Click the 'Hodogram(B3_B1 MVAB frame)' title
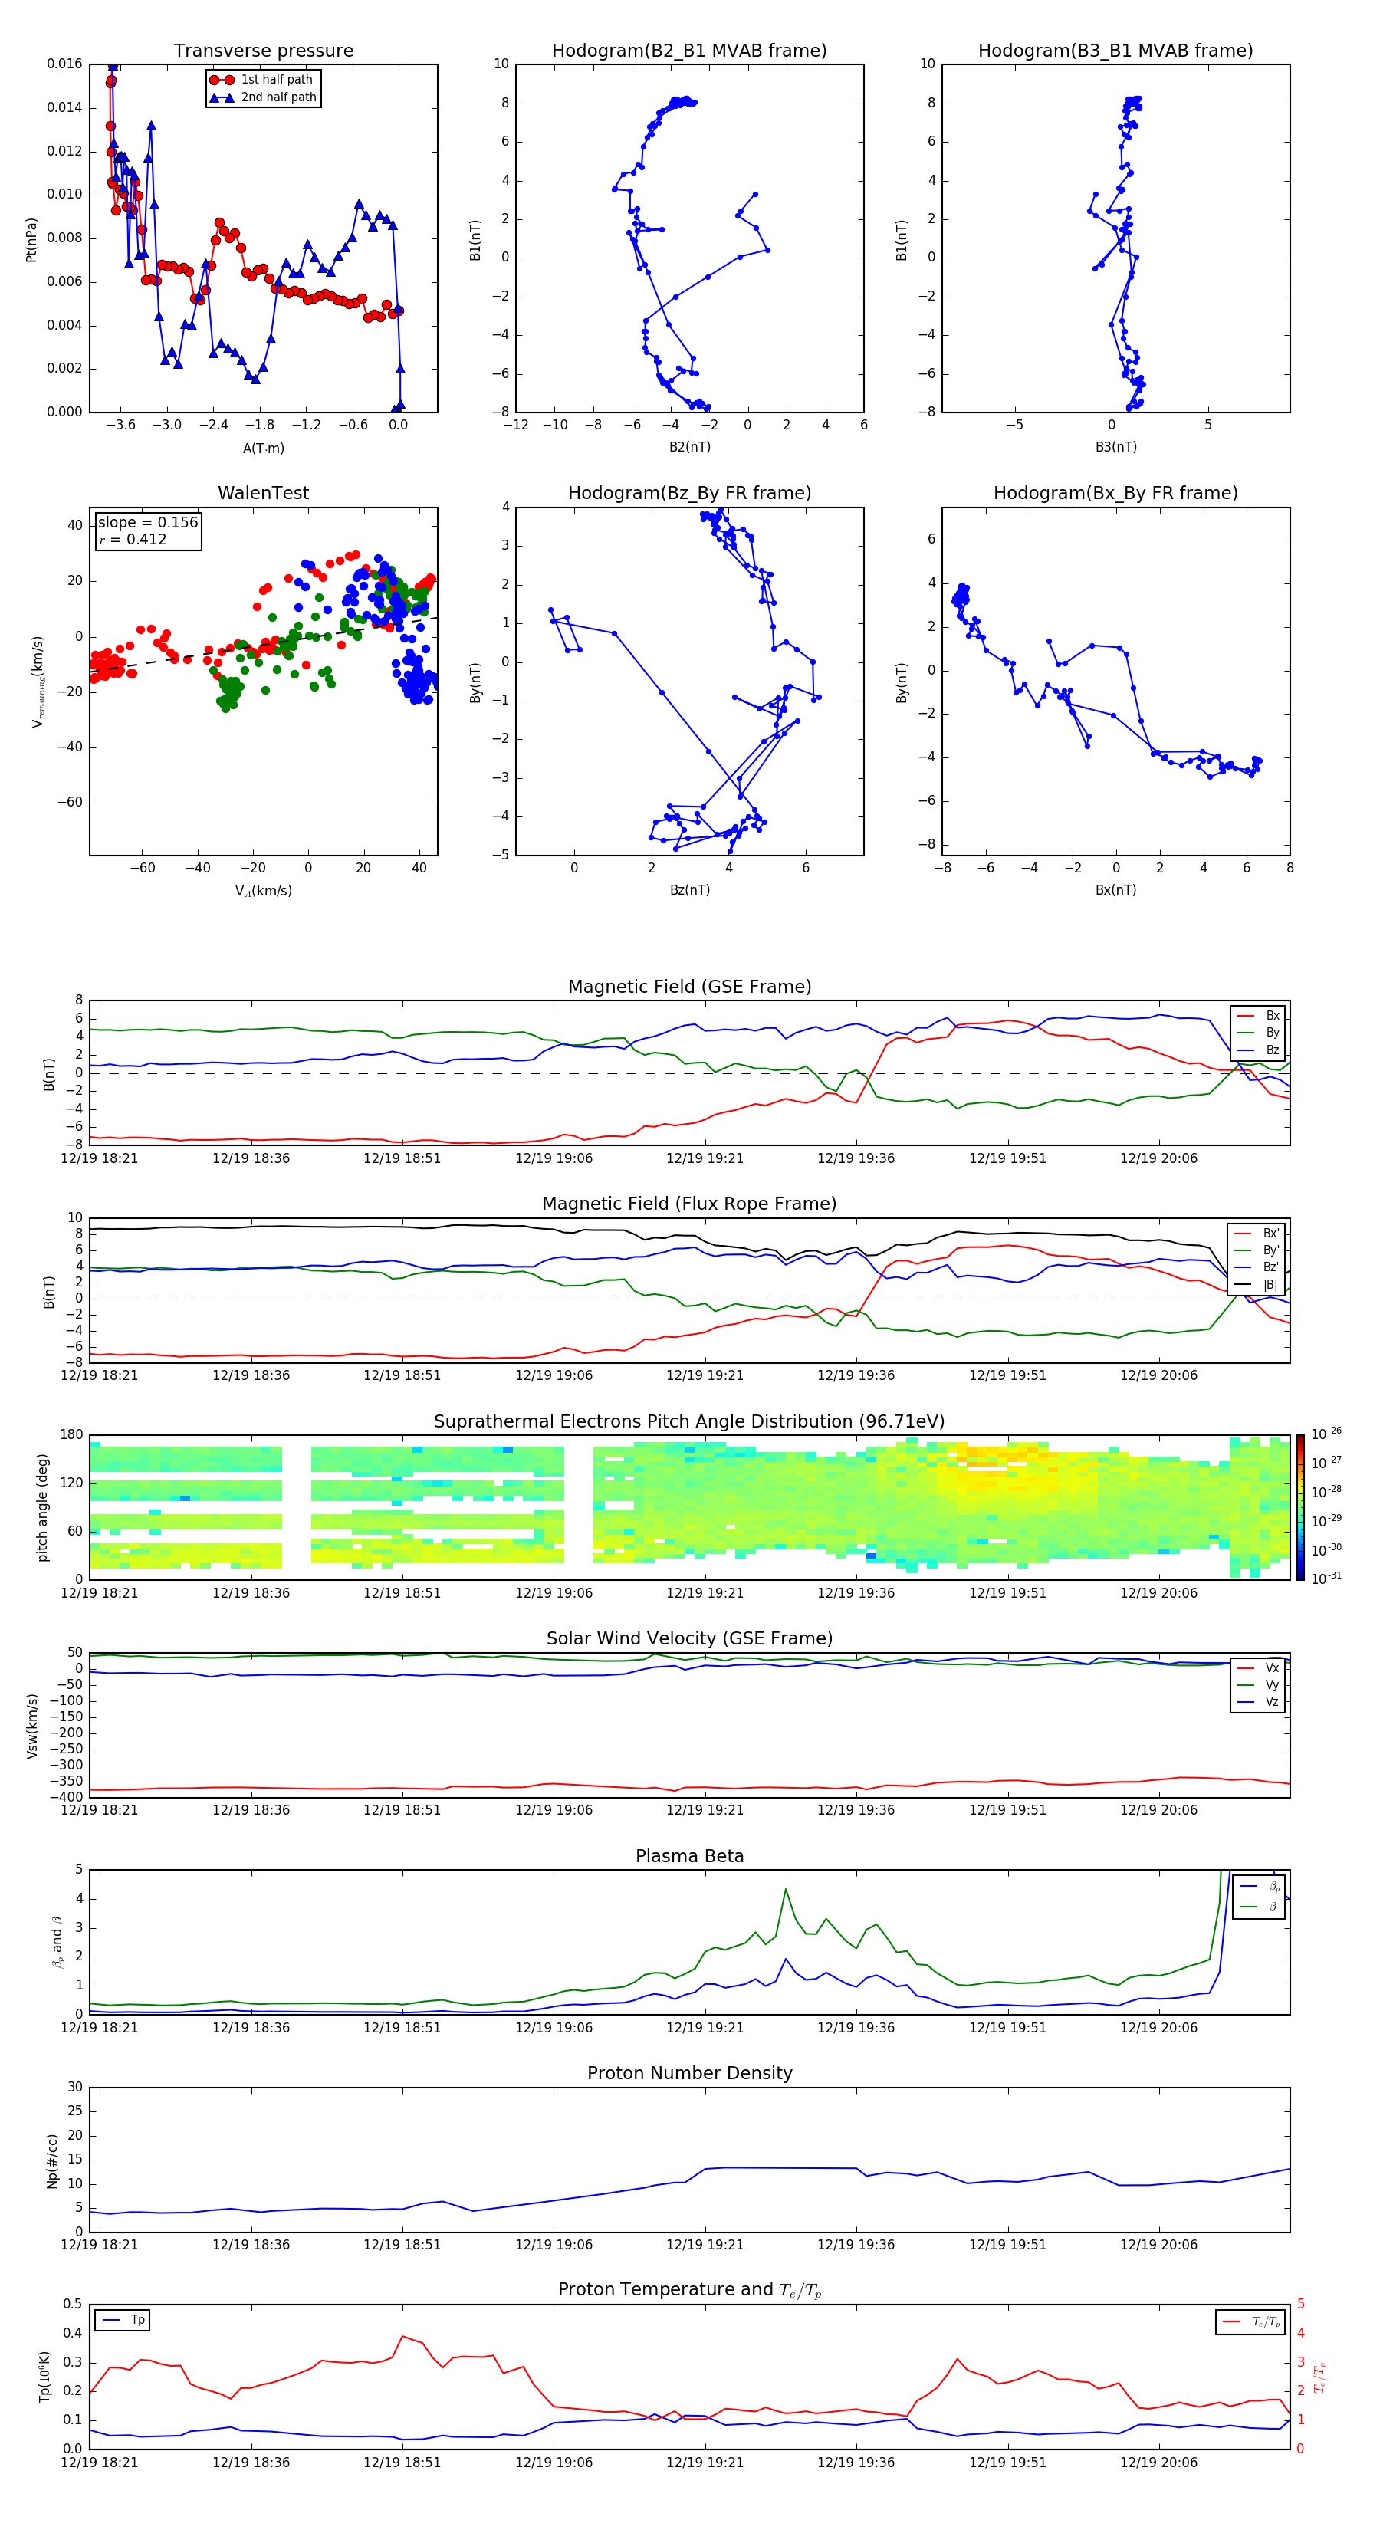This screenshot has width=1380, height=2530. [x=1115, y=51]
